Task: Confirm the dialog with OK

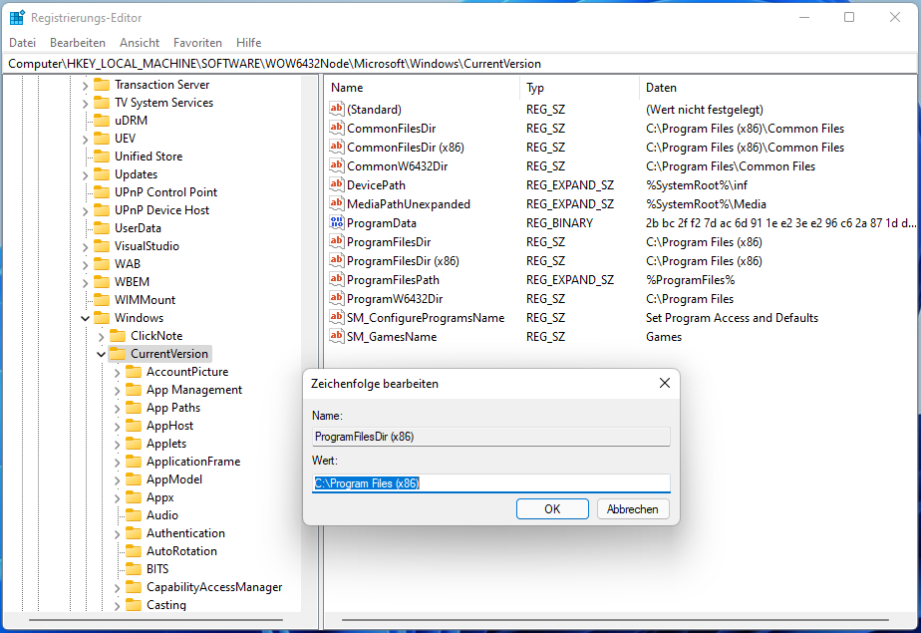Action: [x=552, y=509]
